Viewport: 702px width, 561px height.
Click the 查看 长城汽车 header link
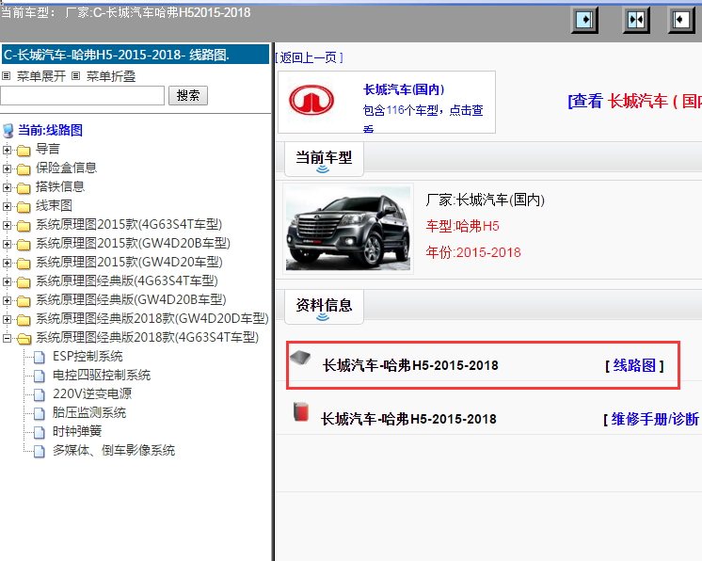[x=634, y=101]
